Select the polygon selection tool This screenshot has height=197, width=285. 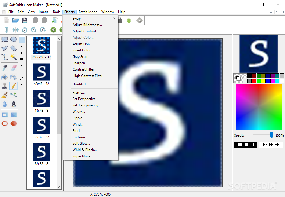coord(5,48)
